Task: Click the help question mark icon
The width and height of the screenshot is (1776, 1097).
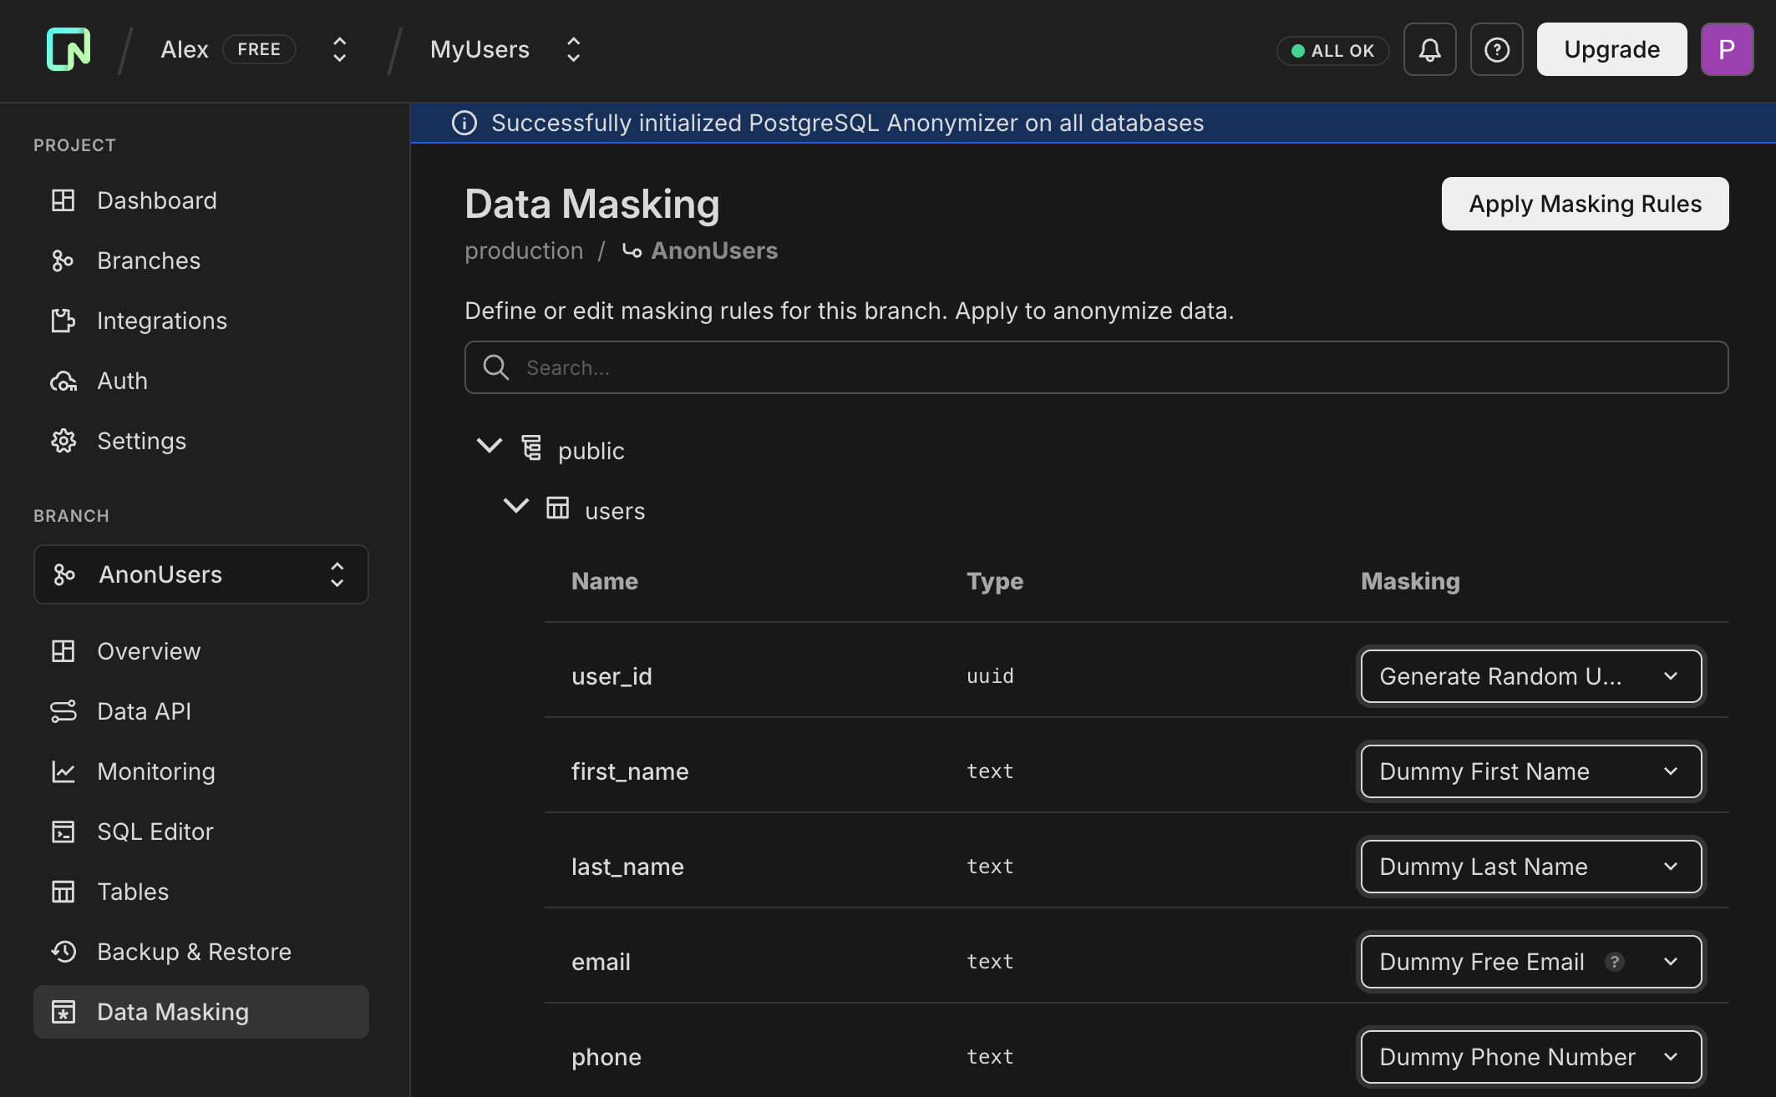Action: coord(1496,49)
